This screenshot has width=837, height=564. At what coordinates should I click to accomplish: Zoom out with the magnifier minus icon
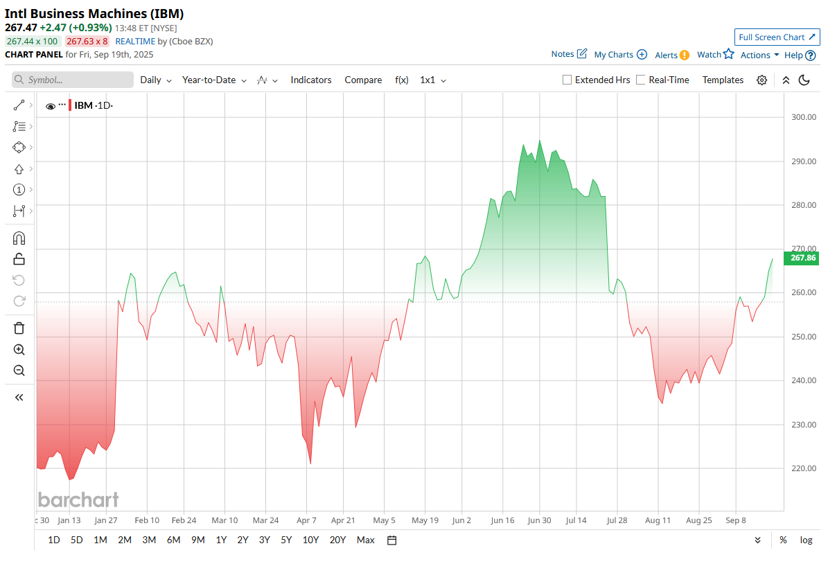[x=19, y=371]
